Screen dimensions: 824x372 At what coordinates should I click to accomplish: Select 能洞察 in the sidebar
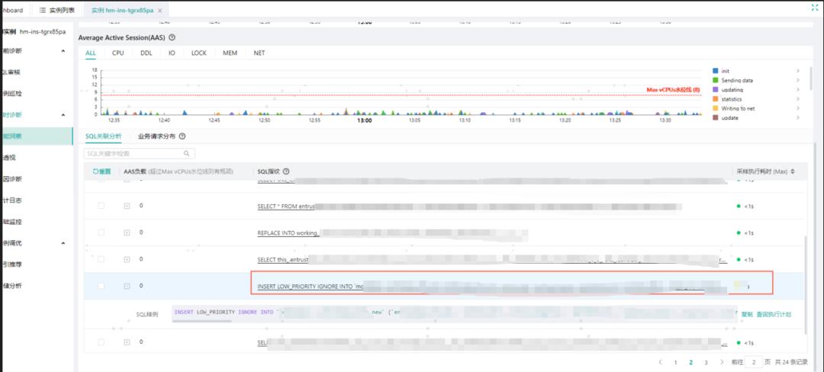(x=37, y=136)
